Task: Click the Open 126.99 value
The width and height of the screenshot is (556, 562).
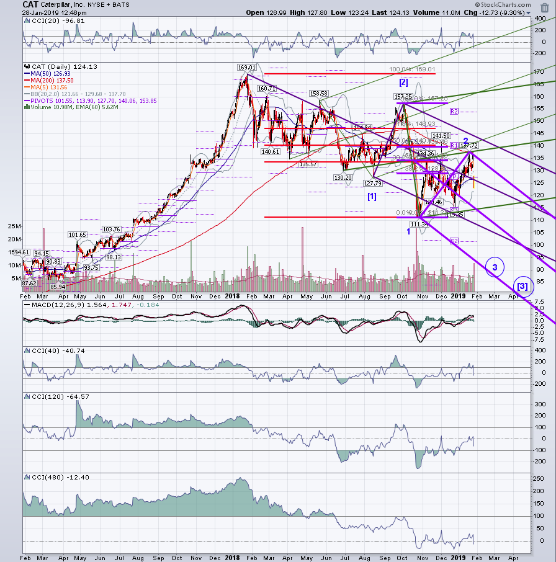Action: (266, 12)
